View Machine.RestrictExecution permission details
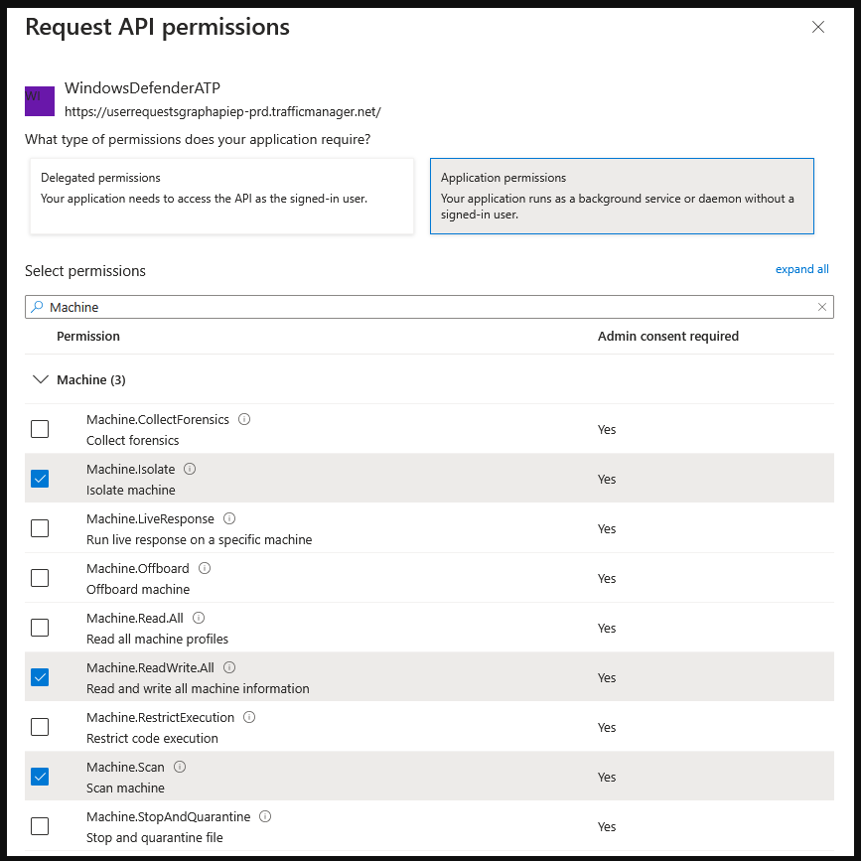861x861 pixels. point(248,717)
